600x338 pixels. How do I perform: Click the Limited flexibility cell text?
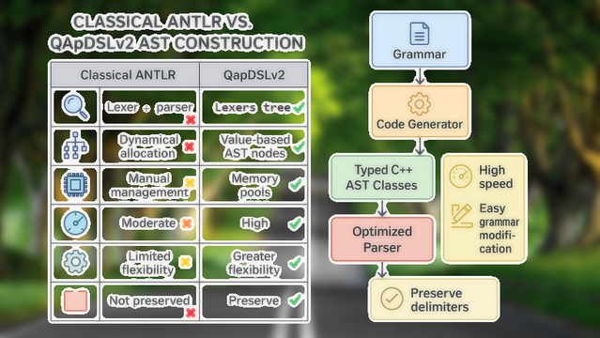pos(148,263)
